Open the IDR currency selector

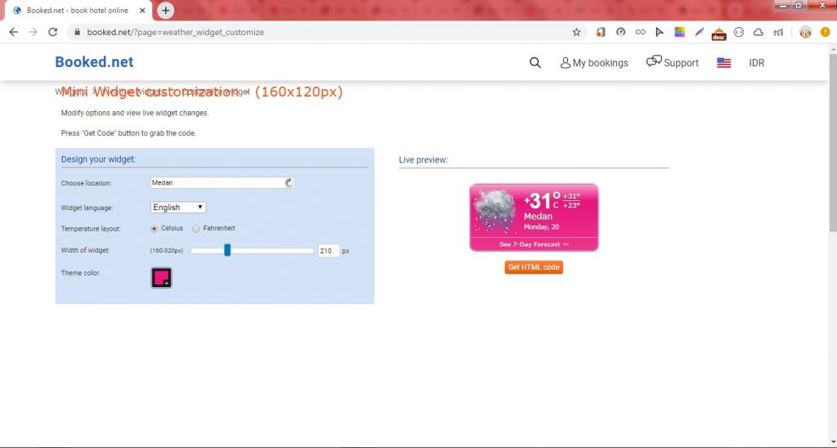pos(756,62)
